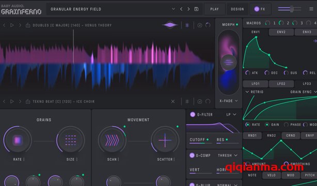Image resolution: width=317 pixels, height=186 pixels.
Task: Load next sample in DOUBLES row
Action: (20, 25)
